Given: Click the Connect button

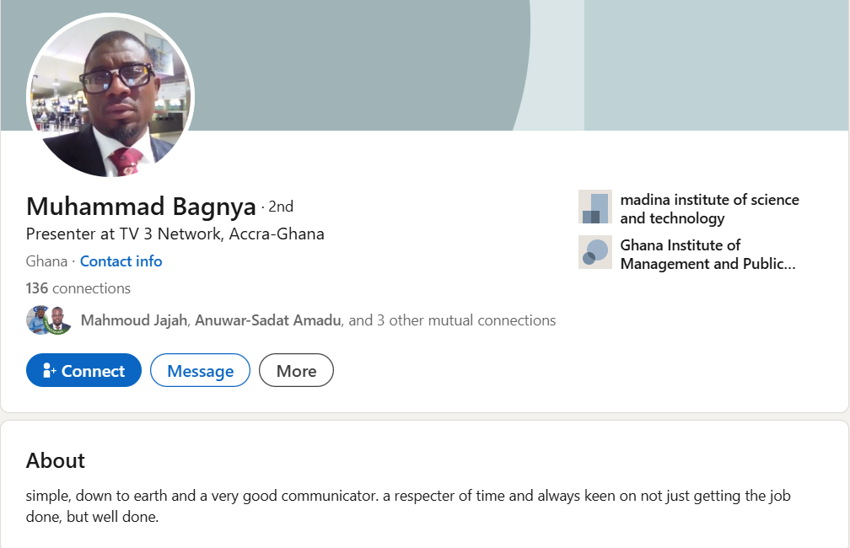Looking at the screenshot, I should coord(83,370).
